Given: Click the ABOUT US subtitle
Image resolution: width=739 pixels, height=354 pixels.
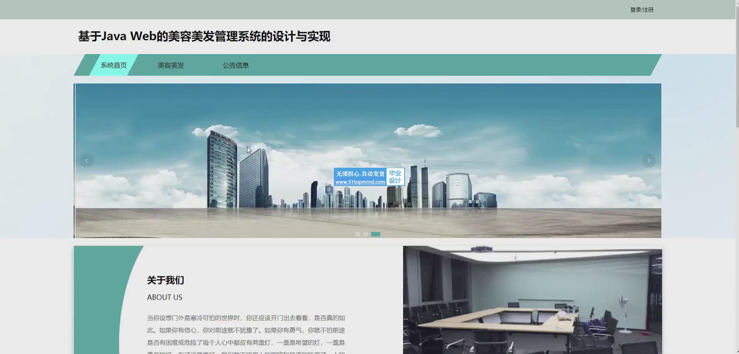Looking at the screenshot, I should point(165,297).
